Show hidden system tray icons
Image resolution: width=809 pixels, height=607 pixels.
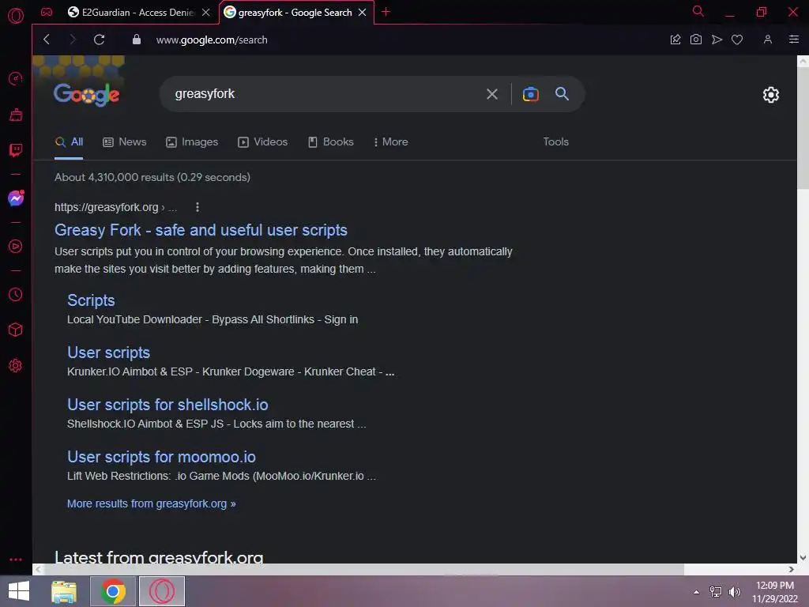pos(696,592)
